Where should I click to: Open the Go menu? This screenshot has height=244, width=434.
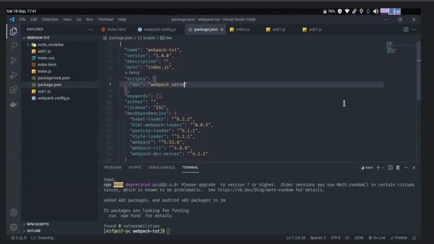click(x=79, y=20)
